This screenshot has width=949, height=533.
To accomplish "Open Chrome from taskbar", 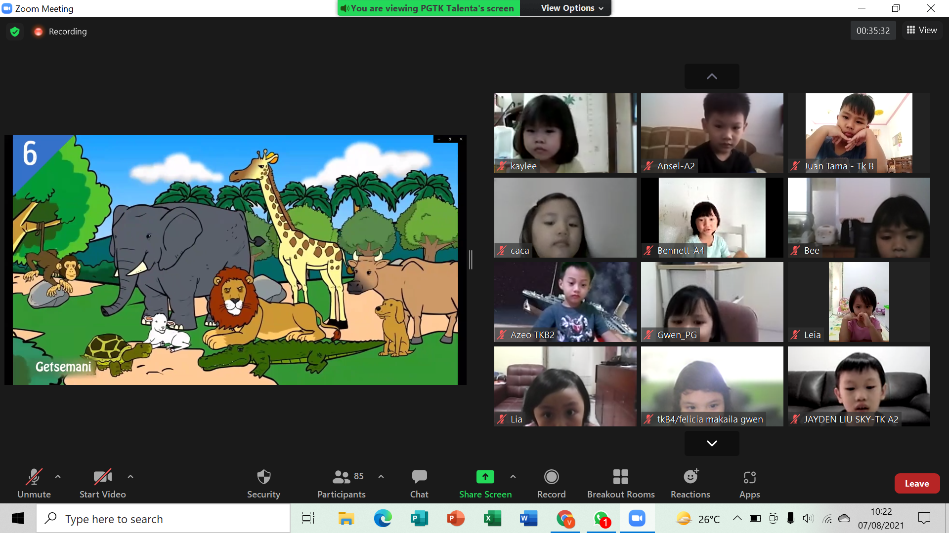I will (x=565, y=519).
